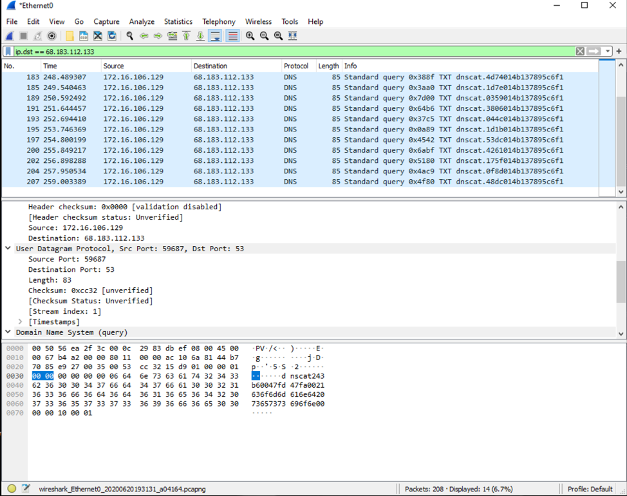Reload this capture file
Image resolution: width=627 pixels, height=496 pixels.
(x=112, y=36)
